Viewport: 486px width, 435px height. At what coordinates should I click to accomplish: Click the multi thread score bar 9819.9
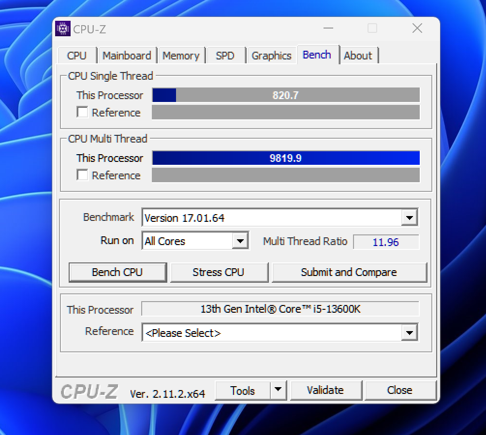[x=286, y=158]
